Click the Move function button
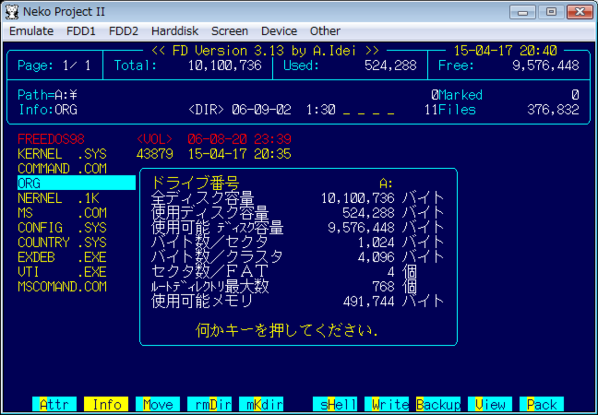 pos(158,404)
